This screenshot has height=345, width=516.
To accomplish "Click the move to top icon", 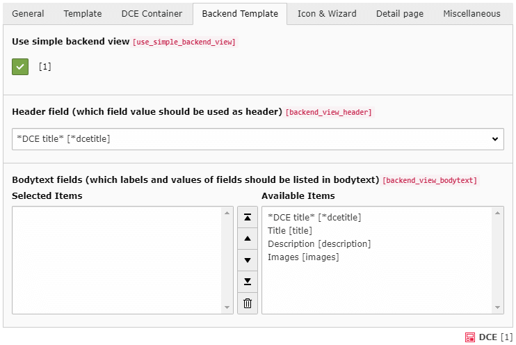I will [x=247, y=217].
